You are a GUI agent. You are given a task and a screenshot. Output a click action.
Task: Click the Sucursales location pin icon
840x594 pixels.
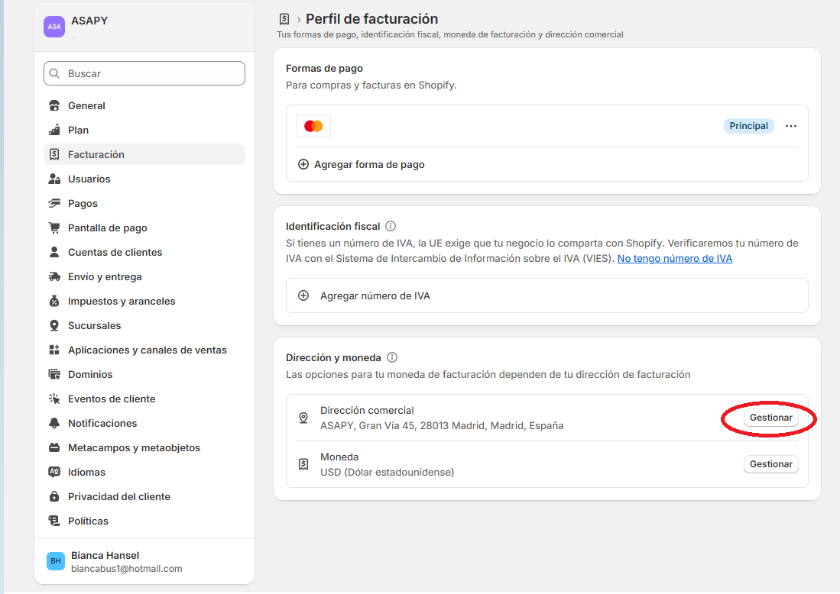[x=54, y=325]
